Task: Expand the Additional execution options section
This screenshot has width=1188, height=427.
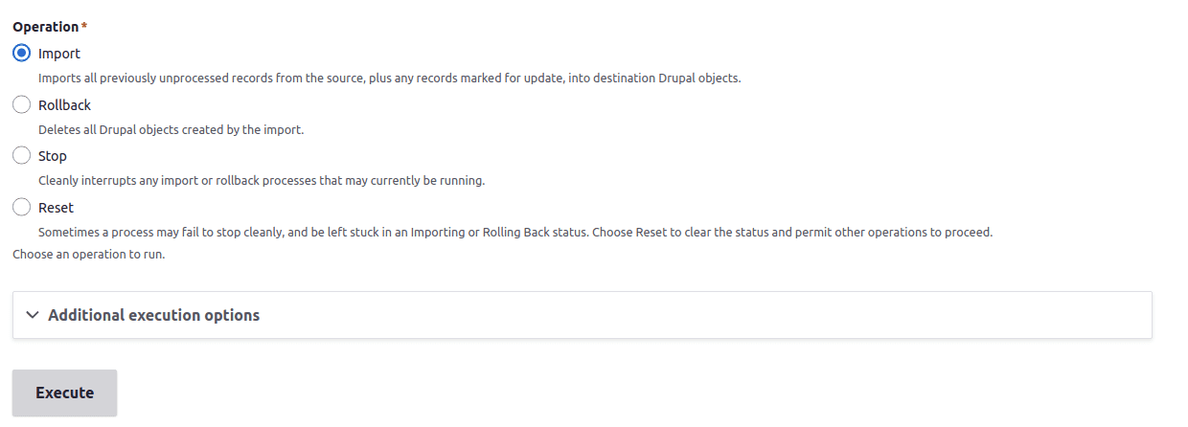Action: tap(153, 315)
